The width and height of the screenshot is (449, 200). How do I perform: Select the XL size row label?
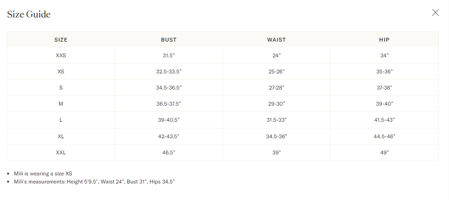coord(61,136)
